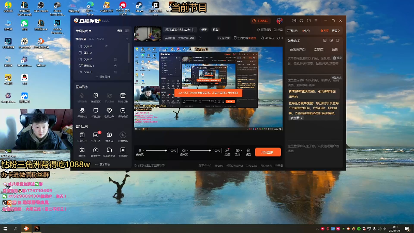Open the heart diamond icon in 互动玩法
The height and width of the screenshot is (233, 414).
tap(109, 110)
